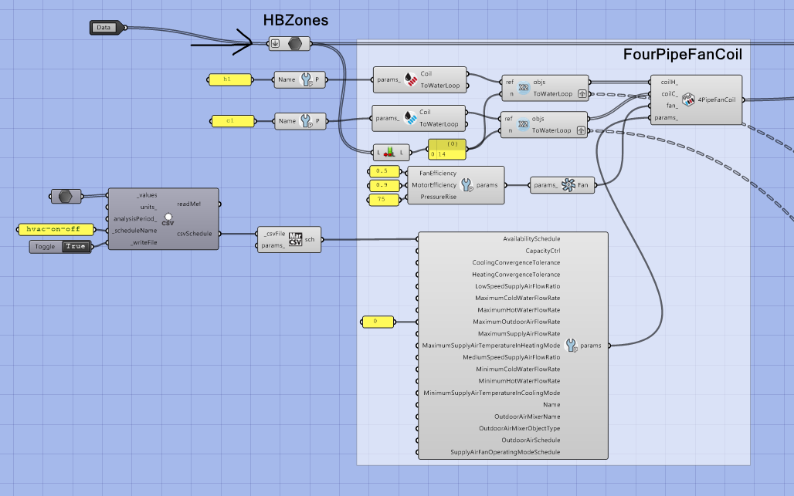Flip the Toggle set to True
The image size is (794, 496).
(x=76, y=247)
